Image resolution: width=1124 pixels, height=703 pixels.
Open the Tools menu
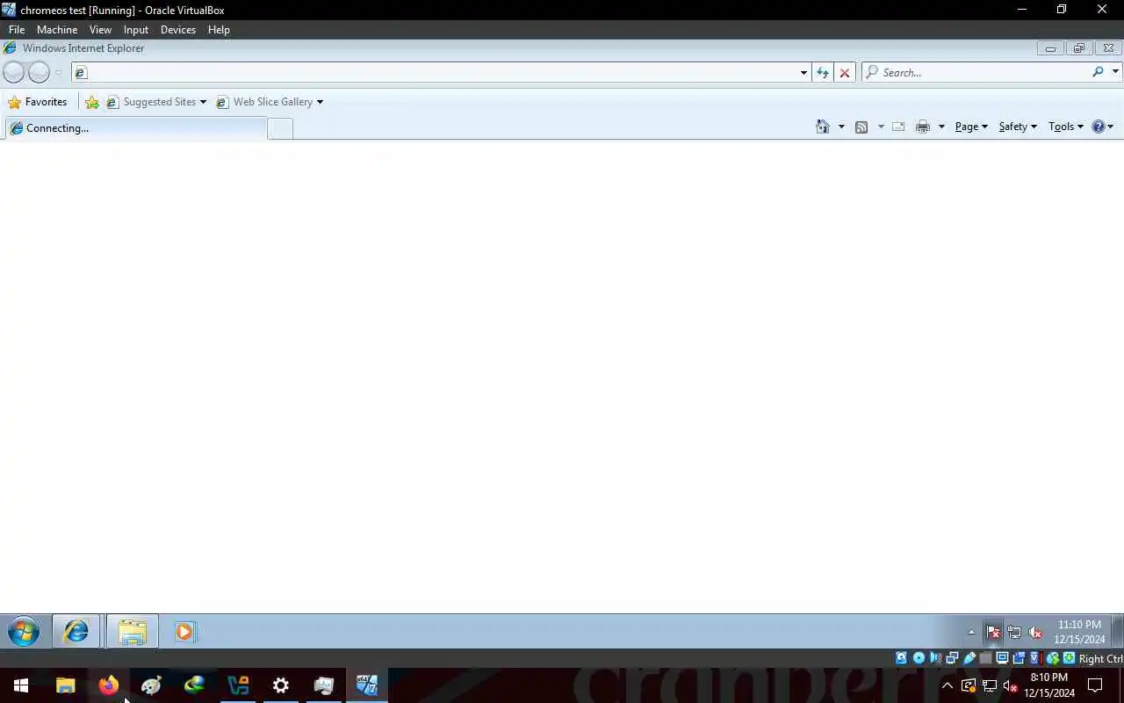click(x=1066, y=127)
